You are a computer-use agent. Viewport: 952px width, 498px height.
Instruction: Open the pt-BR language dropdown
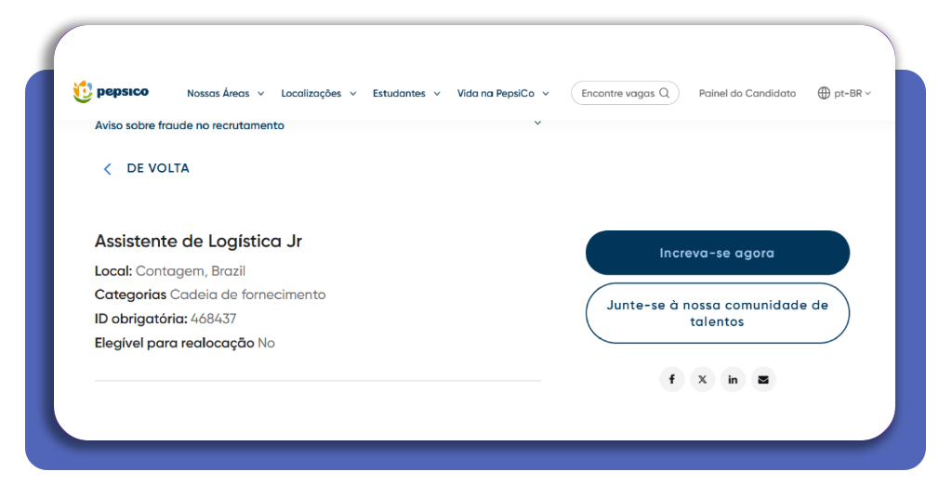click(844, 93)
